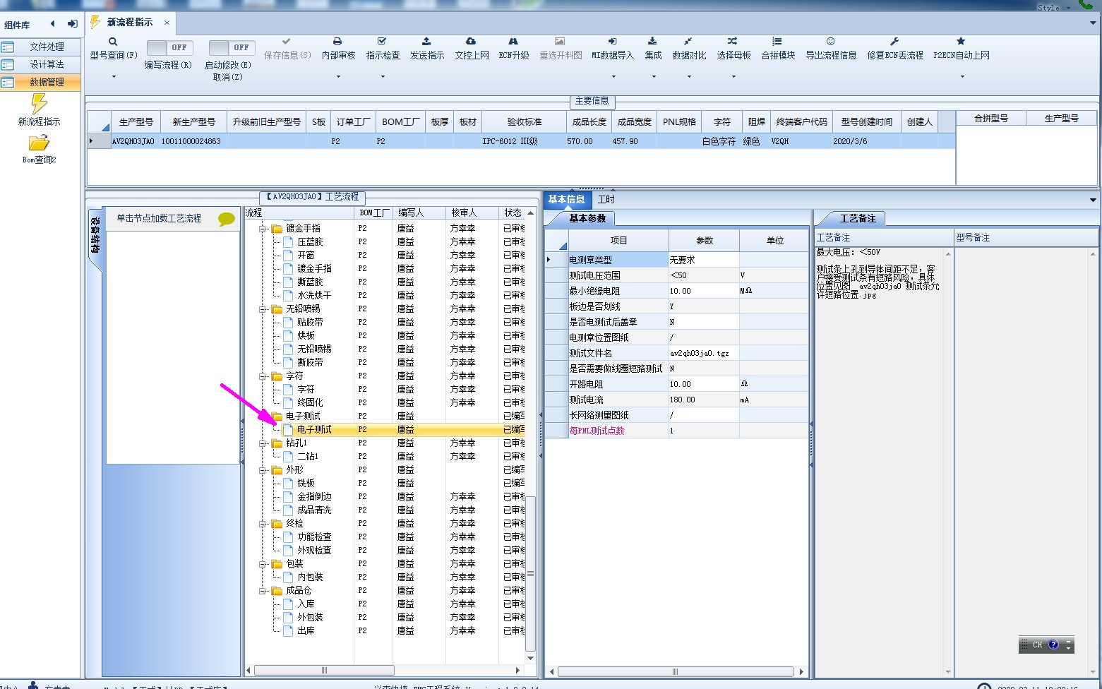Open 型号查询(F) search tool
The image size is (1102, 689).
pyautogui.click(x=113, y=42)
